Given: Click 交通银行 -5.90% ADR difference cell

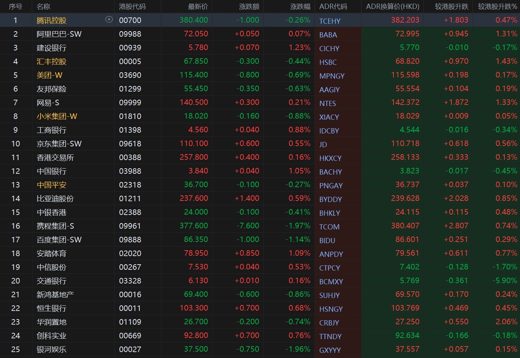Looking at the screenshot, I should [x=504, y=281].
